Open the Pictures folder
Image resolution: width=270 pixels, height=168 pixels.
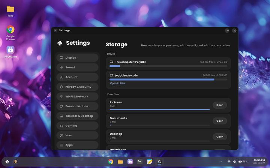[220, 105]
